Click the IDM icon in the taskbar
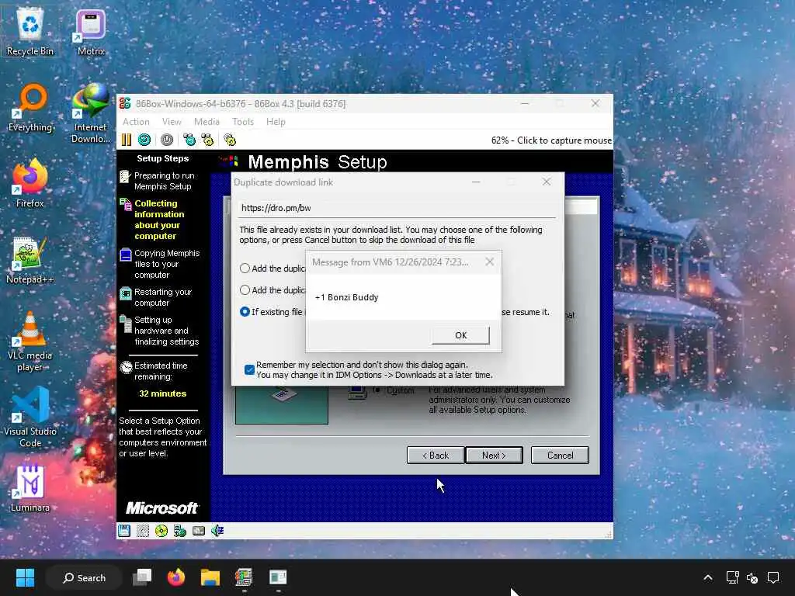 [x=278, y=577]
